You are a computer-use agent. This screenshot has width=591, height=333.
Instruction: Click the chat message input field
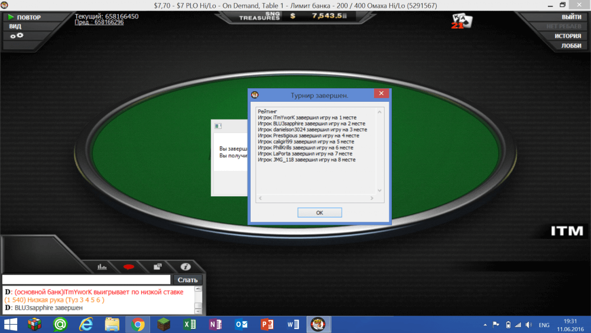(x=87, y=280)
